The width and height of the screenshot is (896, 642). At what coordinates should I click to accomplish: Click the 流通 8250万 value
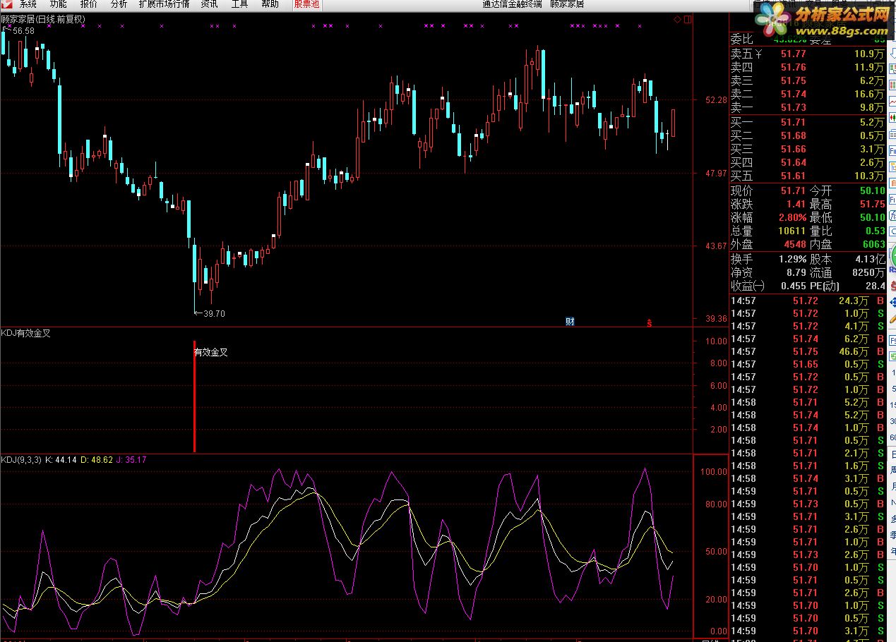click(870, 273)
